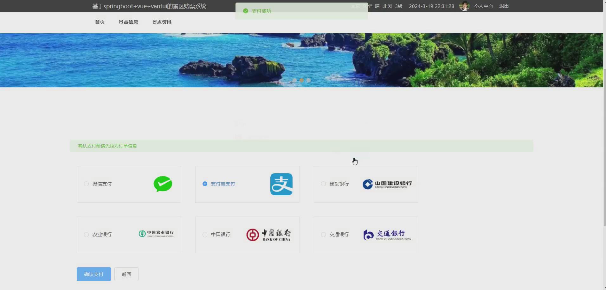Screen dimensions: 606x290
Task: Click the 退出 logout link
Action: (x=504, y=6)
